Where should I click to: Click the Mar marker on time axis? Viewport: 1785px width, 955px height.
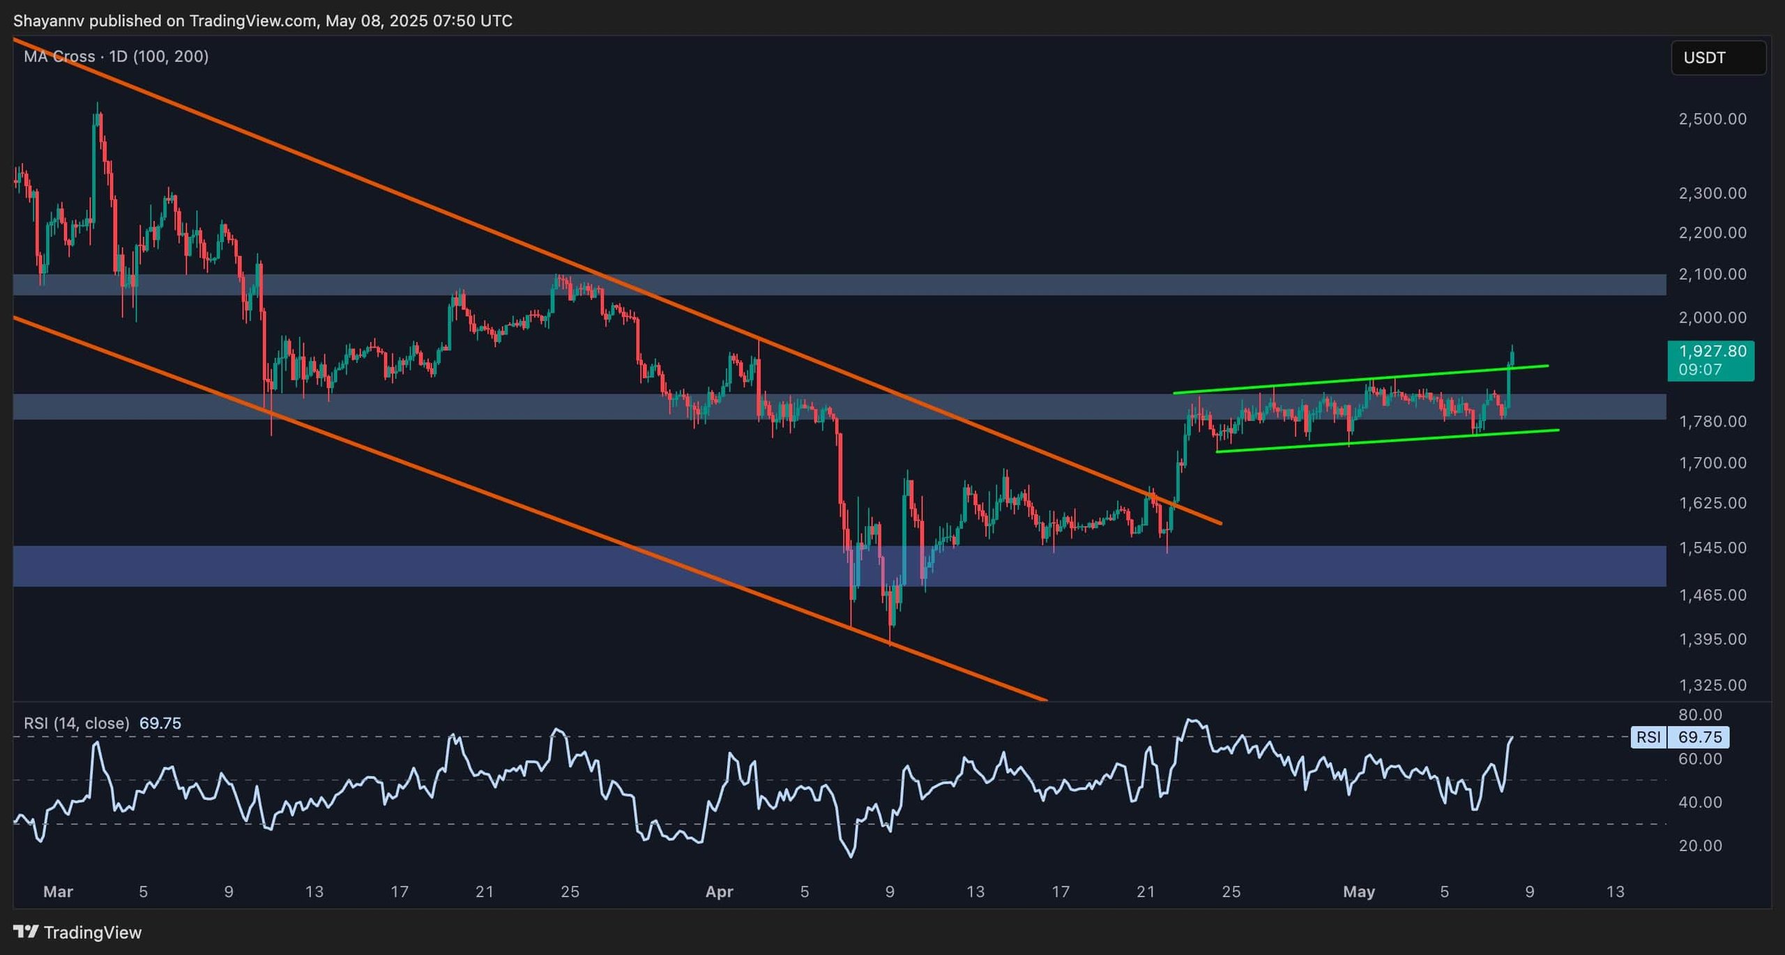(x=58, y=891)
